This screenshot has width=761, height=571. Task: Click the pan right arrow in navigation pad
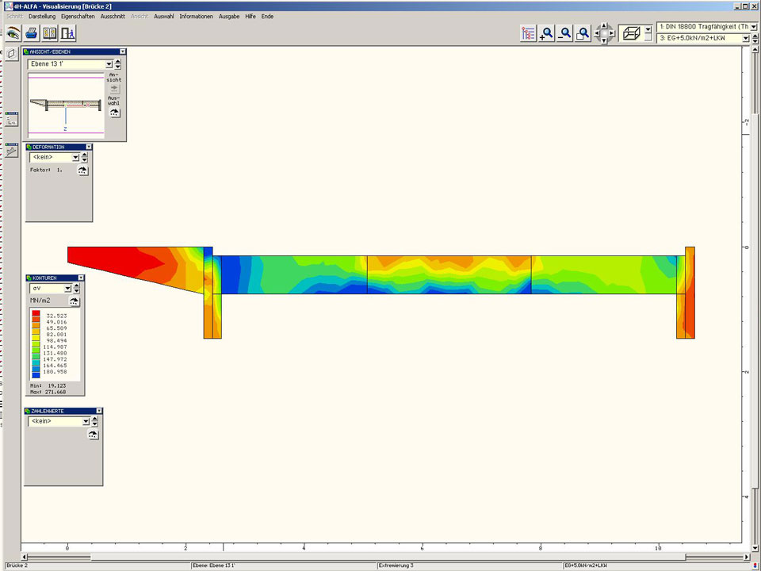[x=612, y=33]
